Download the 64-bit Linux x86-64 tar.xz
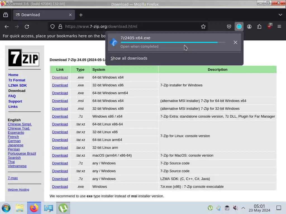 tap(60, 124)
